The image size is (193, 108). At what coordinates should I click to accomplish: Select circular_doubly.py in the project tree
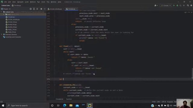pyautogui.click(x=14, y=19)
